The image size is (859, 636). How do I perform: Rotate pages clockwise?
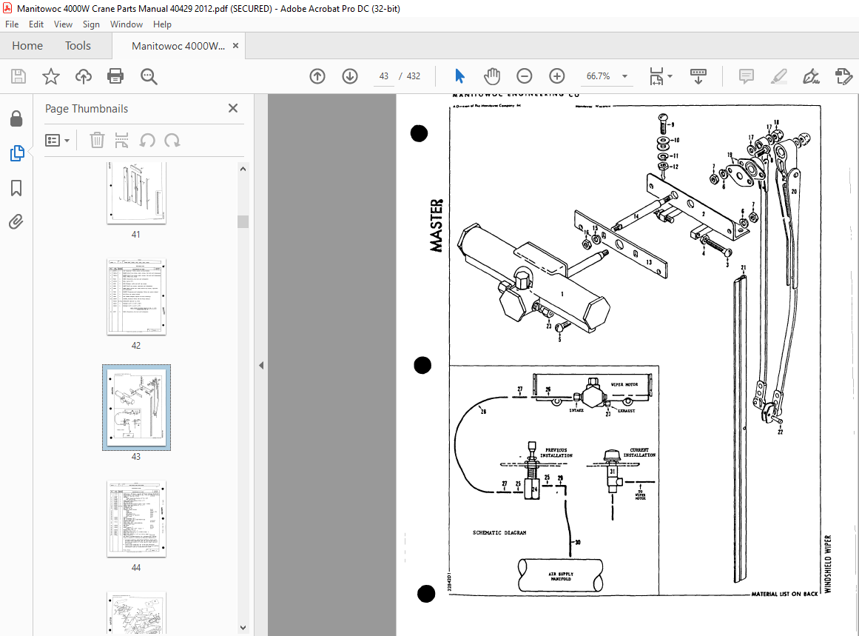(172, 141)
